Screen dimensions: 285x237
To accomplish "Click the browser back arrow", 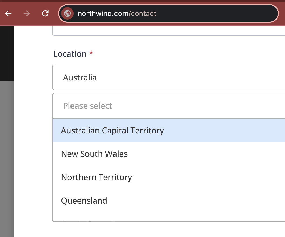I will (8, 13).
